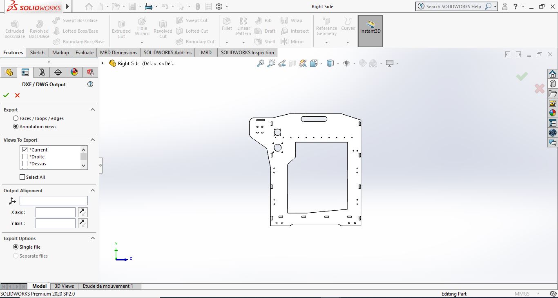Open the PropertyManager tab icon
The image size is (558, 298).
(x=25, y=72)
